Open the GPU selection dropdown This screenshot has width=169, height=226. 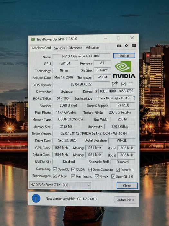[60, 185]
